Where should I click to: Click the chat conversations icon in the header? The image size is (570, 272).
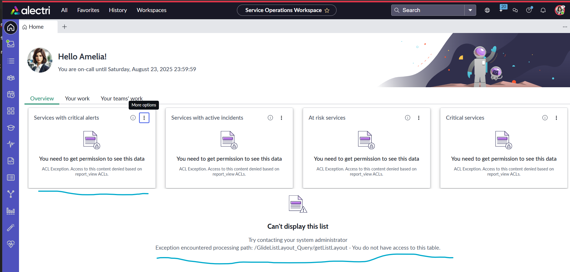(515, 10)
